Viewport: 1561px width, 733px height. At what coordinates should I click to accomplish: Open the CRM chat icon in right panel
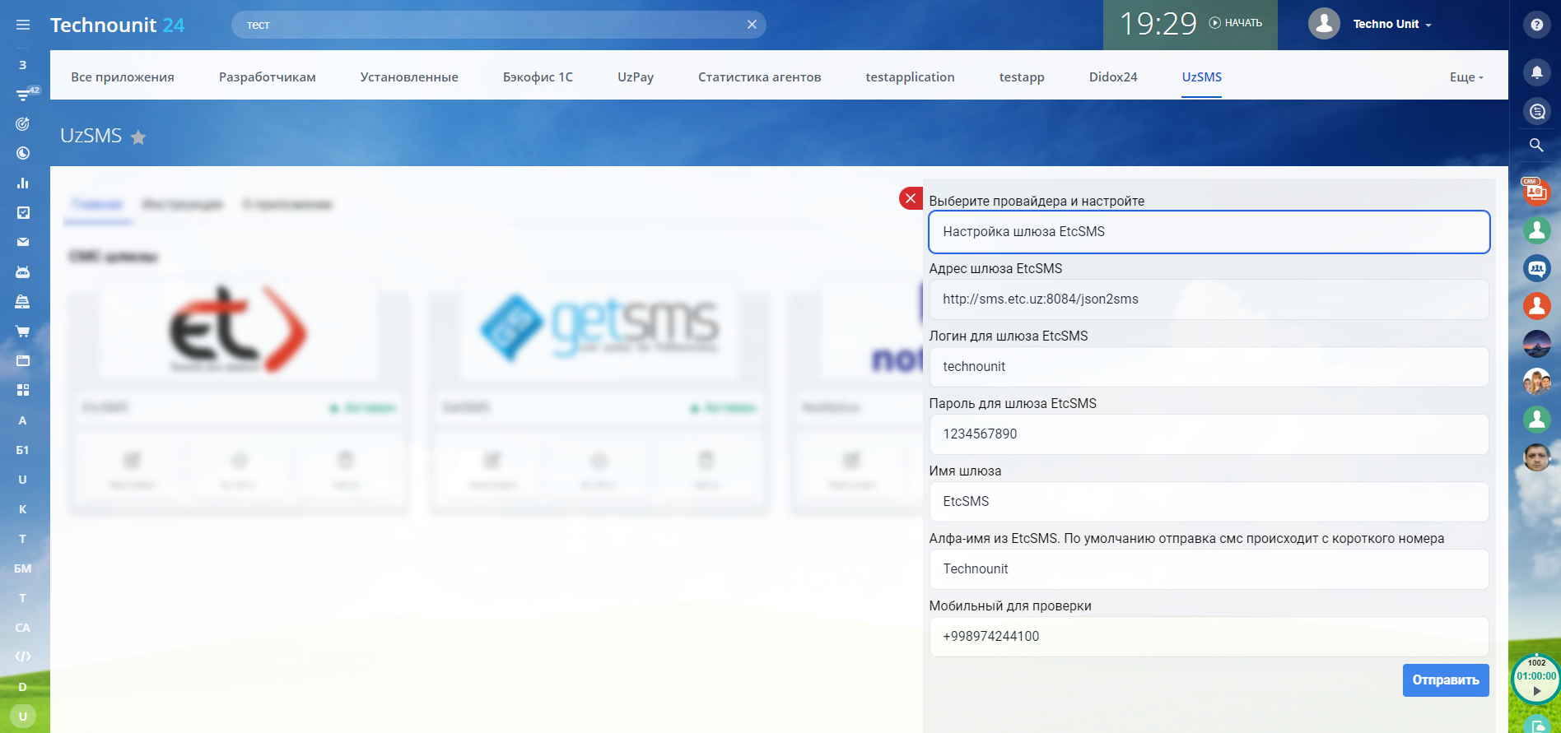coord(1536,191)
